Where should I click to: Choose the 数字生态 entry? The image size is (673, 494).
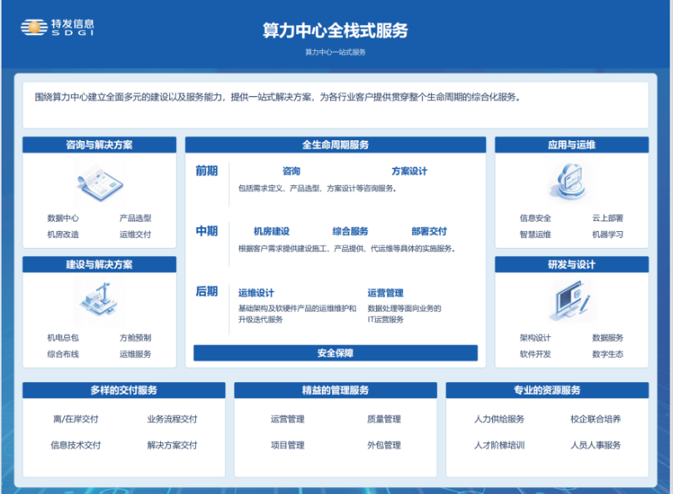(x=608, y=354)
